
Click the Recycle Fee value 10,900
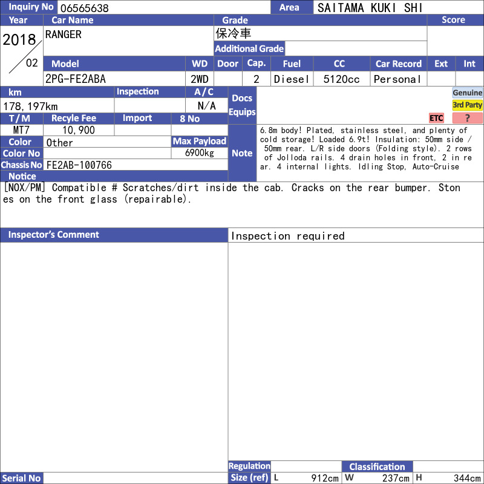(79, 130)
